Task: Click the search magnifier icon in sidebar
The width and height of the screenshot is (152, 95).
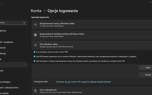Action: [x=24, y=23]
